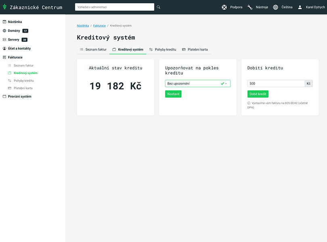Image resolution: width=327 pixels, height=242 pixels.
Task: Click the Nastavit button
Action: click(x=173, y=94)
